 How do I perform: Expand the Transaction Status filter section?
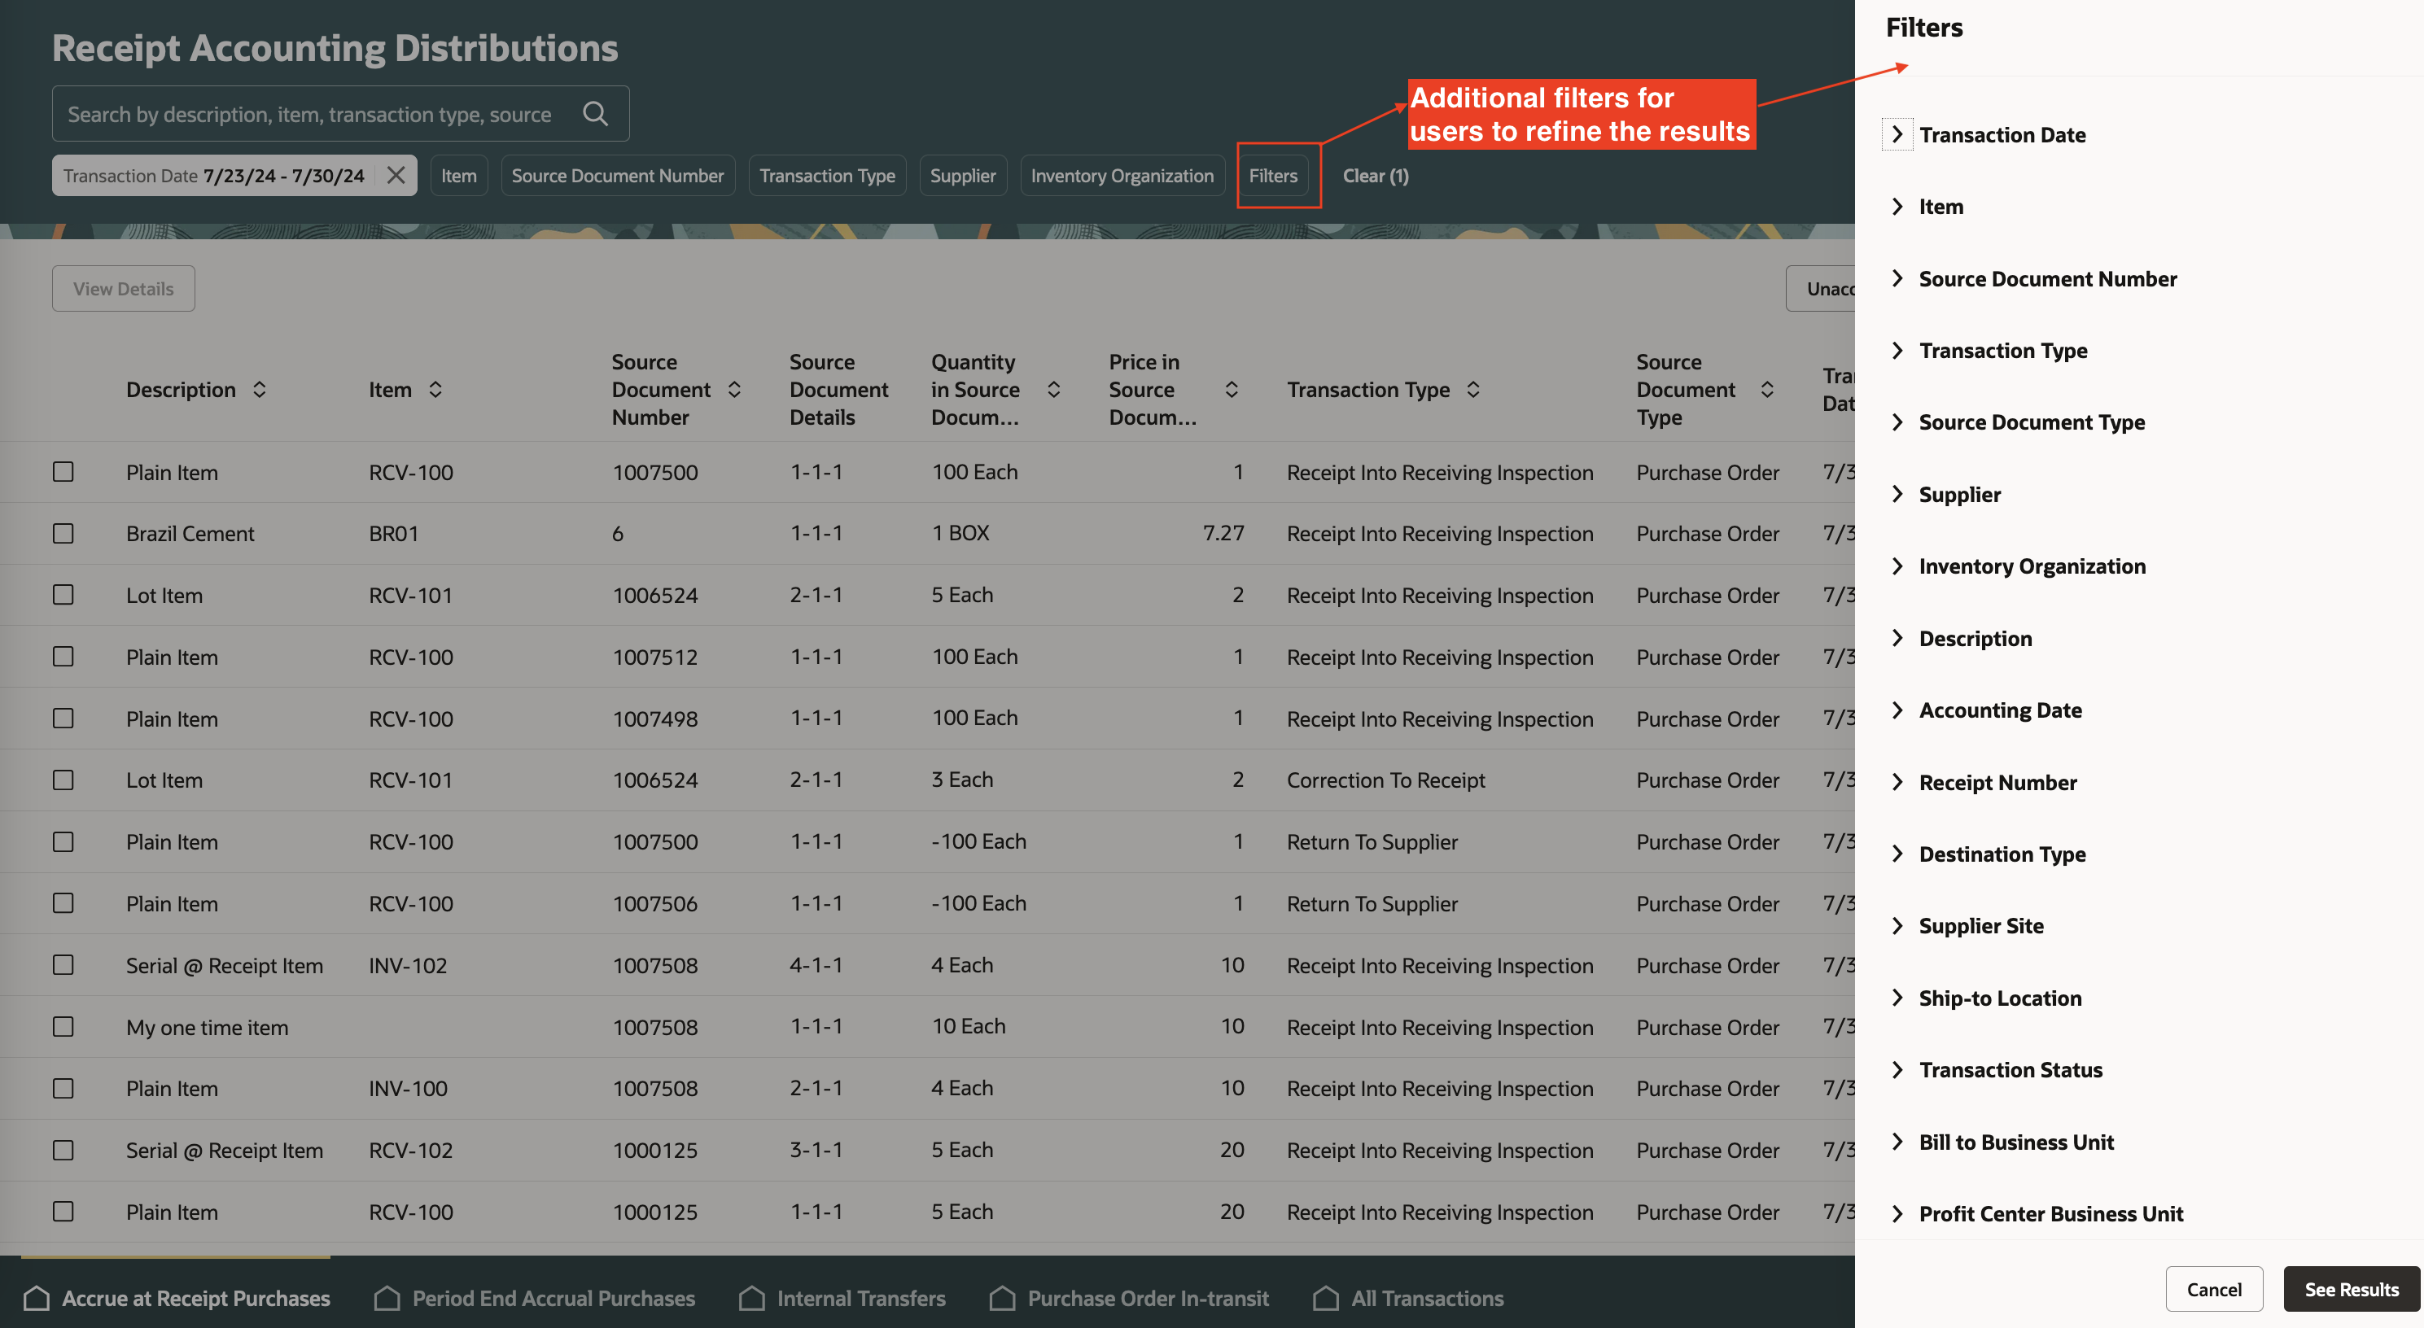(x=1897, y=1069)
